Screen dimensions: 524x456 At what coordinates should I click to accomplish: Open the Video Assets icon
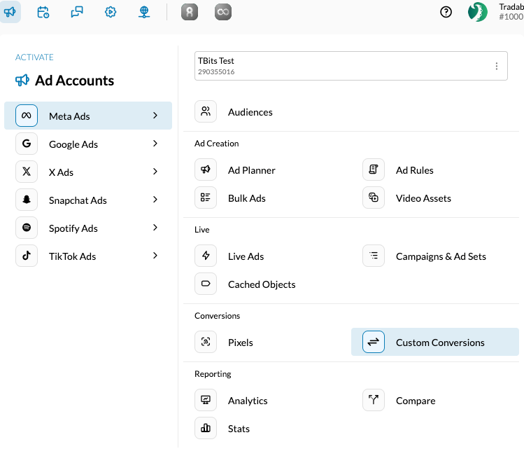[374, 198]
